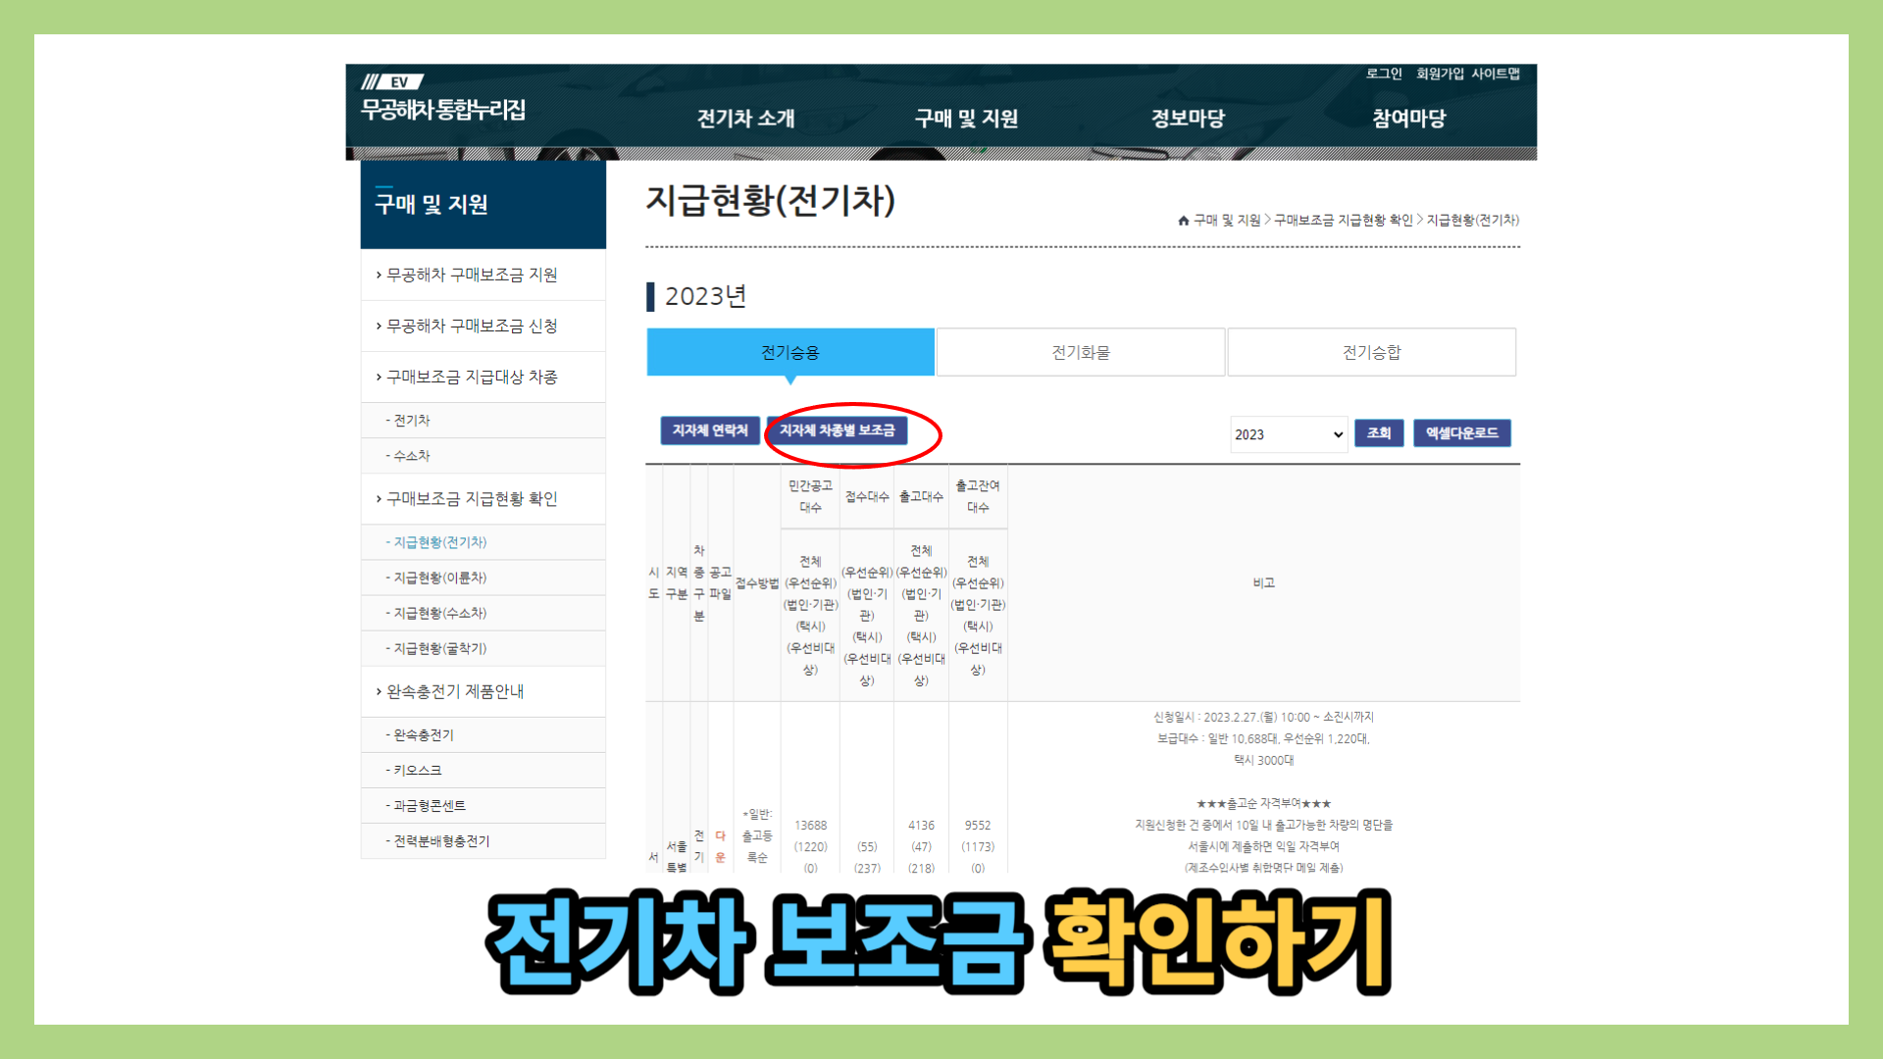Click the 2023년 section heading
This screenshot has width=1883, height=1059.
point(705,296)
